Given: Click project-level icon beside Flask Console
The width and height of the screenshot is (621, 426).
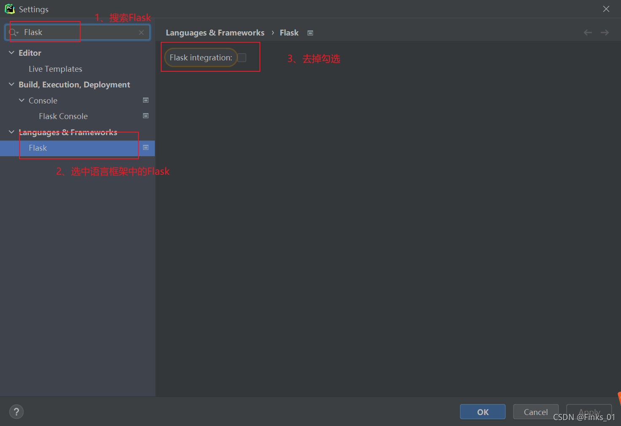Looking at the screenshot, I should [146, 116].
